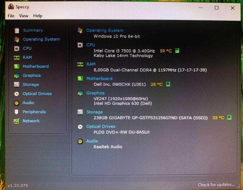Click the disc icon beside Optical Drives heading
The width and height of the screenshot is (243, 190).
[80, 127]
